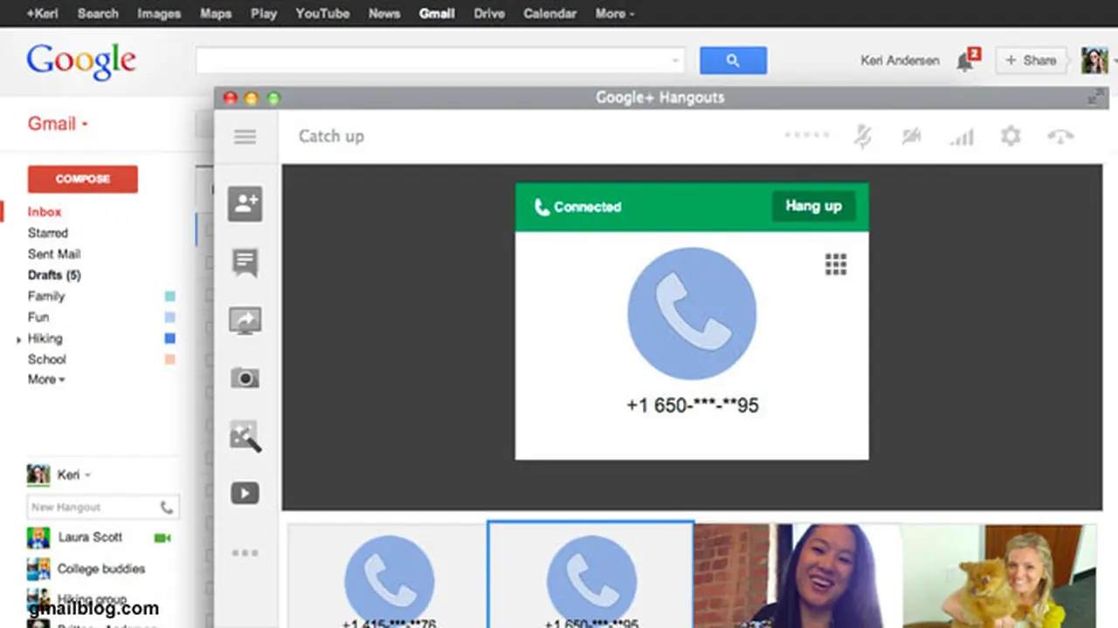Image resolution: width=1118 pixels, height=628 pixels.
Task: Open the Fun label
Action: coord(38,317)
